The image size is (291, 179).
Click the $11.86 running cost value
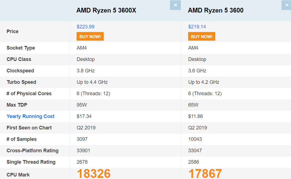(x=195, y=116)
